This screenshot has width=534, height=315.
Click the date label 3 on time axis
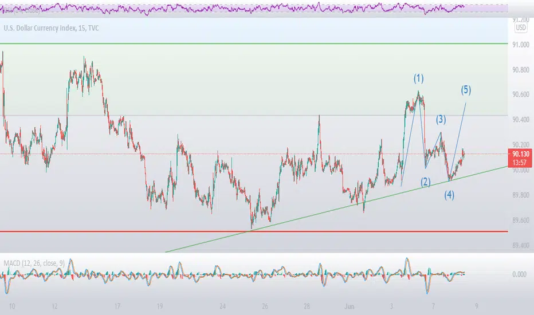click(391, 306)
